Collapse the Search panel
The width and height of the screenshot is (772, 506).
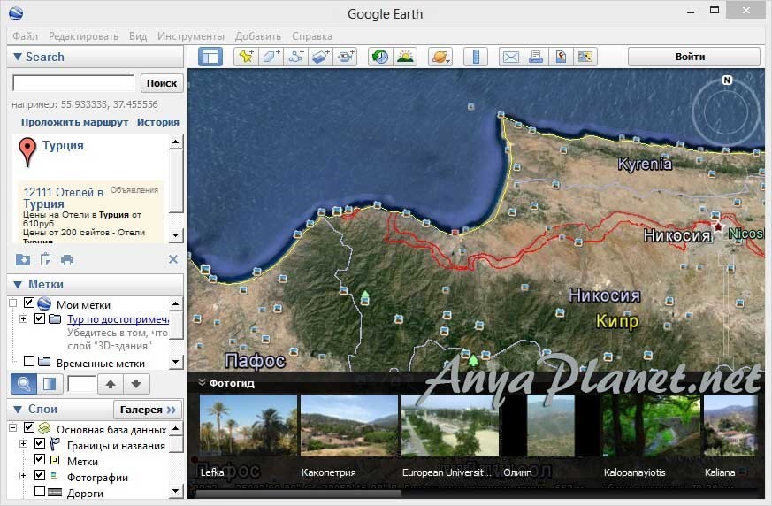pyautogui.click(x=17, y=57)
